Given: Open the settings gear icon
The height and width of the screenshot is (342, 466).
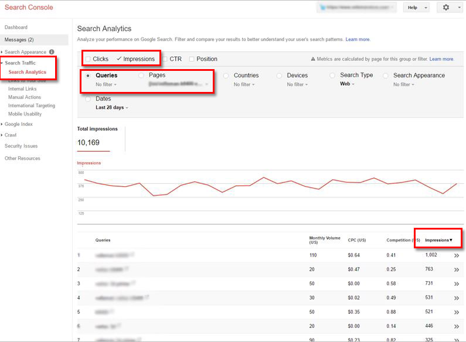Looking at the screenshot, I should 446,8.
